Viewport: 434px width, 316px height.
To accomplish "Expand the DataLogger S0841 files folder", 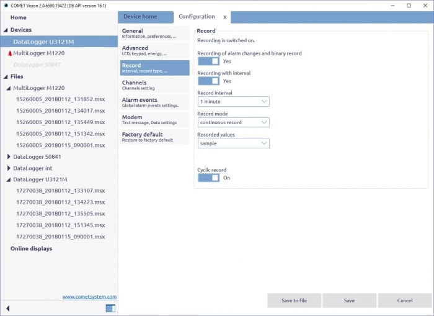I will pyautogui.click(x=9, y=157).
